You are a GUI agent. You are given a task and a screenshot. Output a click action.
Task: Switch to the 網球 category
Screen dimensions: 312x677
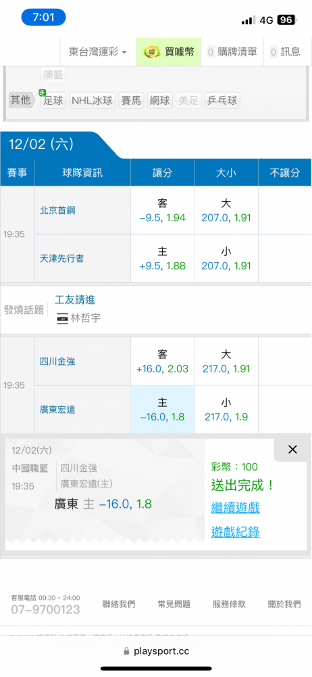[160, 101]
